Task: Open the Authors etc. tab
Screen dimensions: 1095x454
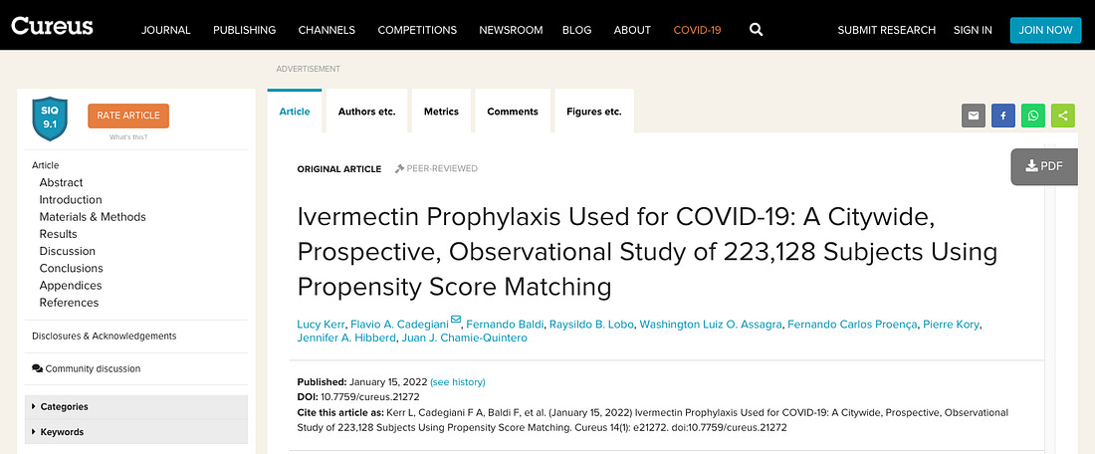Action: click(366, 112)
